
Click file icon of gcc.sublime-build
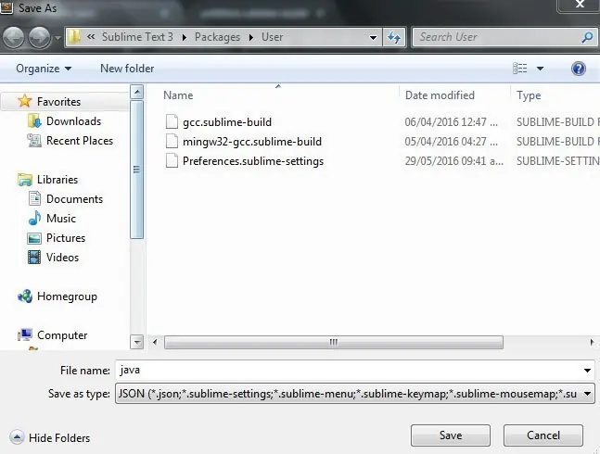[x=172, y=121]
